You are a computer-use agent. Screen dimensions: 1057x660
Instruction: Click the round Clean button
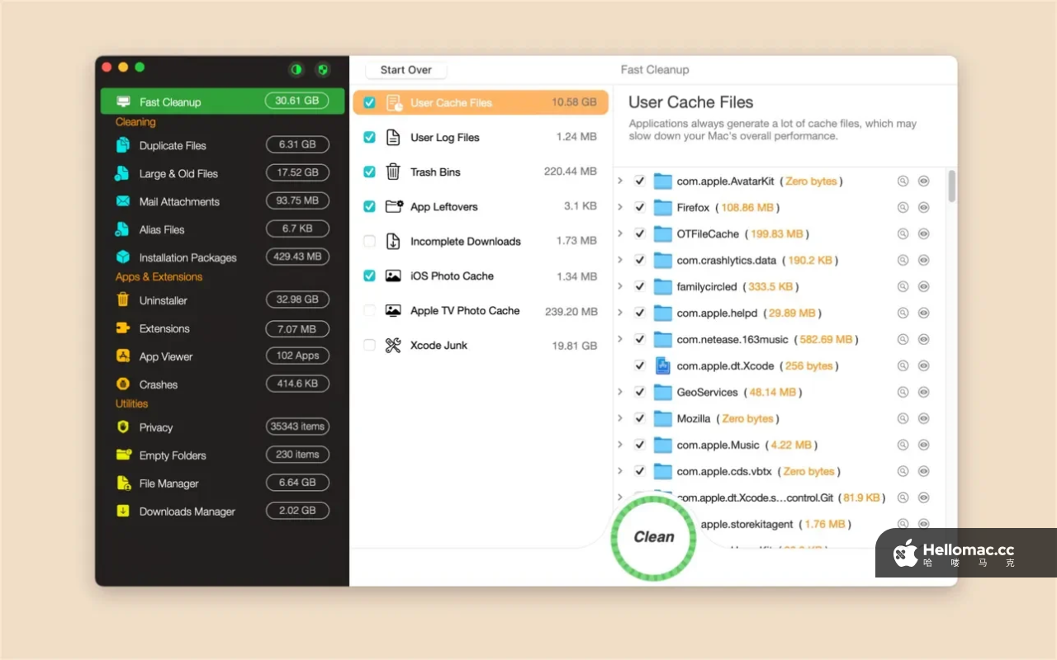pos(653,537)
